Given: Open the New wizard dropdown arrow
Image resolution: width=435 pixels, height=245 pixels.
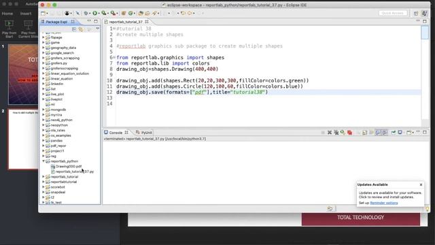Looking at the screenshot, I should tap(47, 14).
